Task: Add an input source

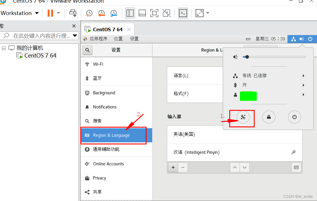Action: tap(173, 167)
